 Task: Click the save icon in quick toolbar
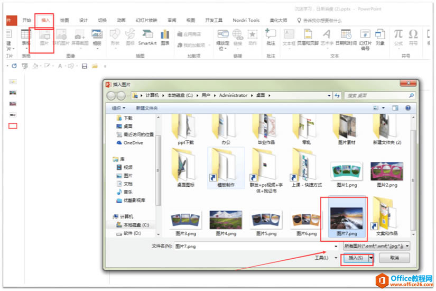pyautogui.click(x=85, y=66)
